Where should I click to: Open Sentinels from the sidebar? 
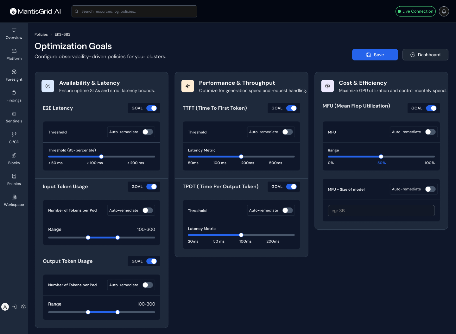(14, 117)
